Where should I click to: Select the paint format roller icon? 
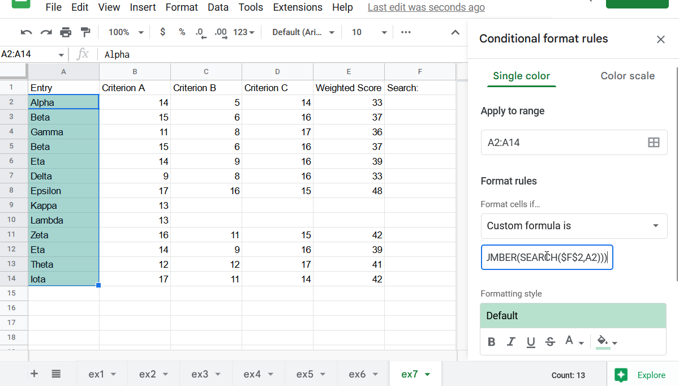[85, 32]
